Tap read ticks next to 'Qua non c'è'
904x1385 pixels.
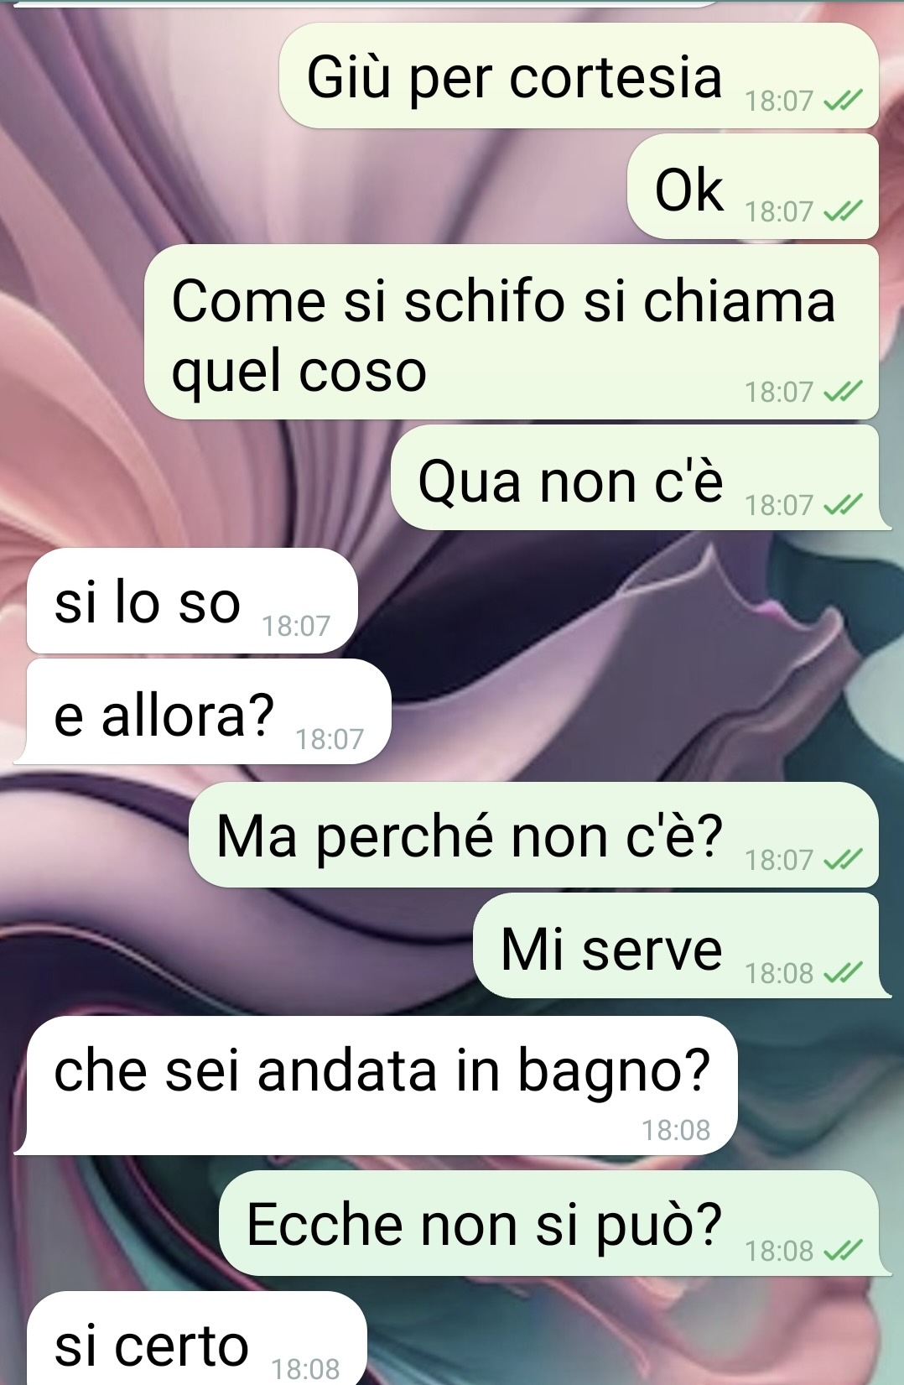(x=843, y=505)
